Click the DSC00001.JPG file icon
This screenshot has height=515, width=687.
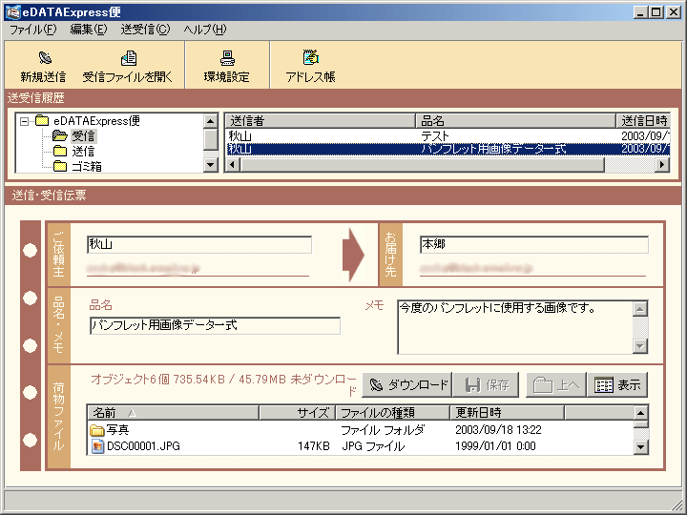coord(97,446)
